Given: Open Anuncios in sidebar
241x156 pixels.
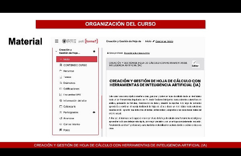Looking at the screenshot, I should coord(69,118).
